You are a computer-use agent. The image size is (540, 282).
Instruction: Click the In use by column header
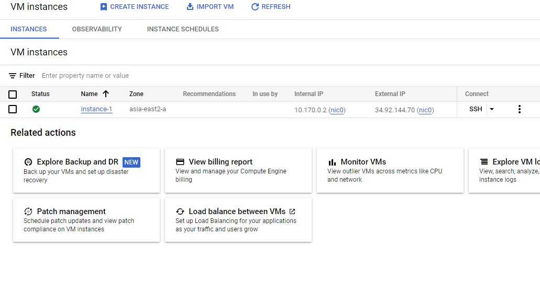coord(265,94)
